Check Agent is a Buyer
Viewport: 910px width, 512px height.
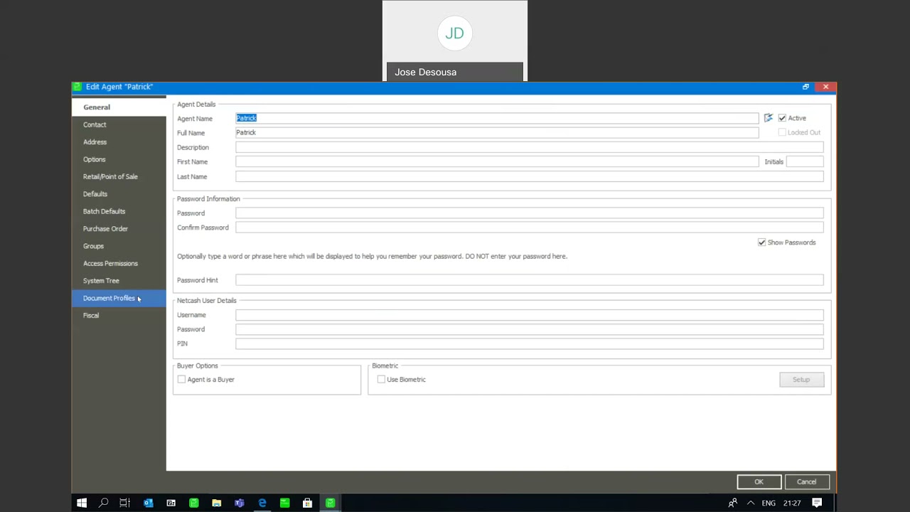tap(181, 380)
